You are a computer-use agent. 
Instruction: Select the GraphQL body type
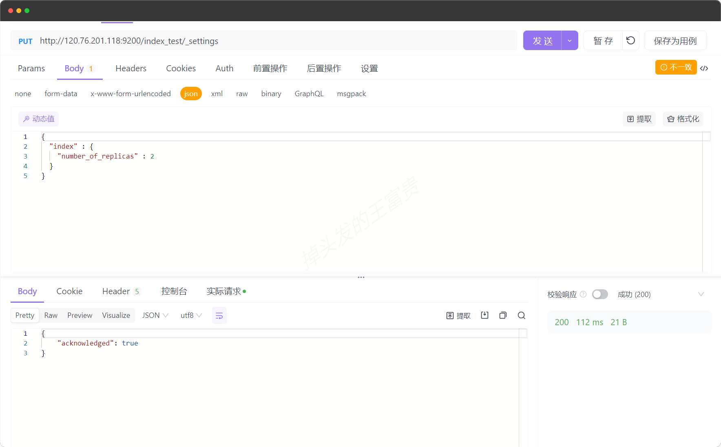pyautogui.click(x=309, y=94)
